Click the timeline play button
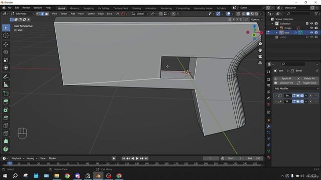The image size is (321, 180). [x=137, y=158]
